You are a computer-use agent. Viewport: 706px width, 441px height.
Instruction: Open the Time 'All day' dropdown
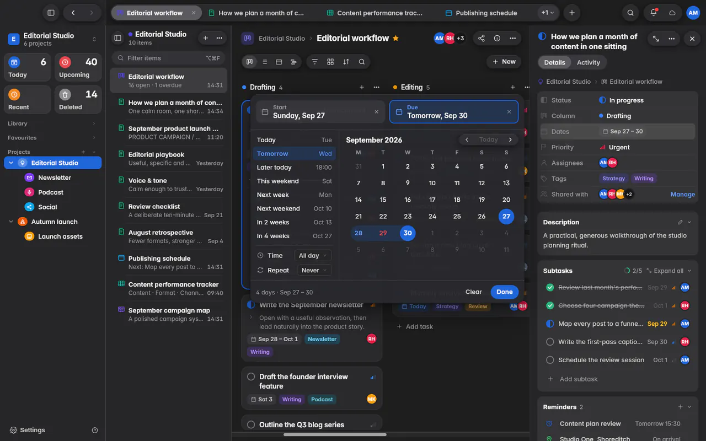pos(314,255)
